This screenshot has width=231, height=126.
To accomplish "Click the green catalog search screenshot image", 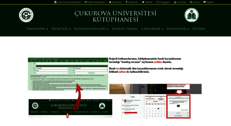I will coord(68,74).
